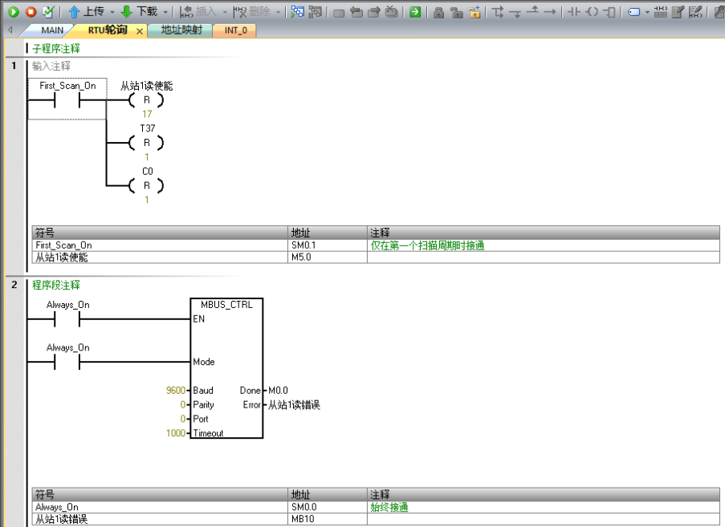Click the closed padlock force icon
The height and width of the screenshot is (527, 725).
tap(439, 13)
